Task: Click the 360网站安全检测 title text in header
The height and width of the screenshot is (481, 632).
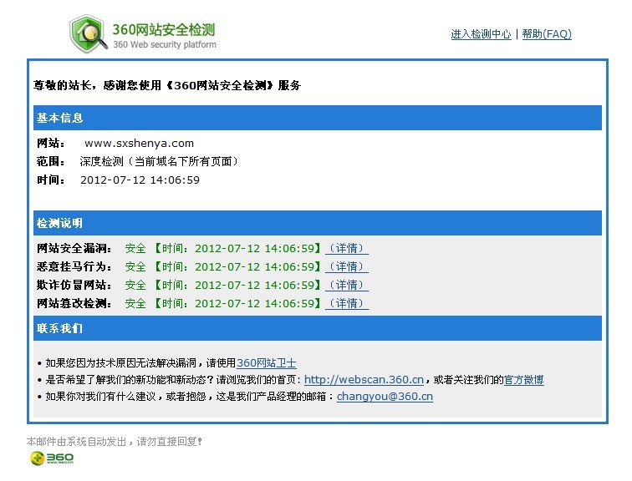Action: coord(163,28)
